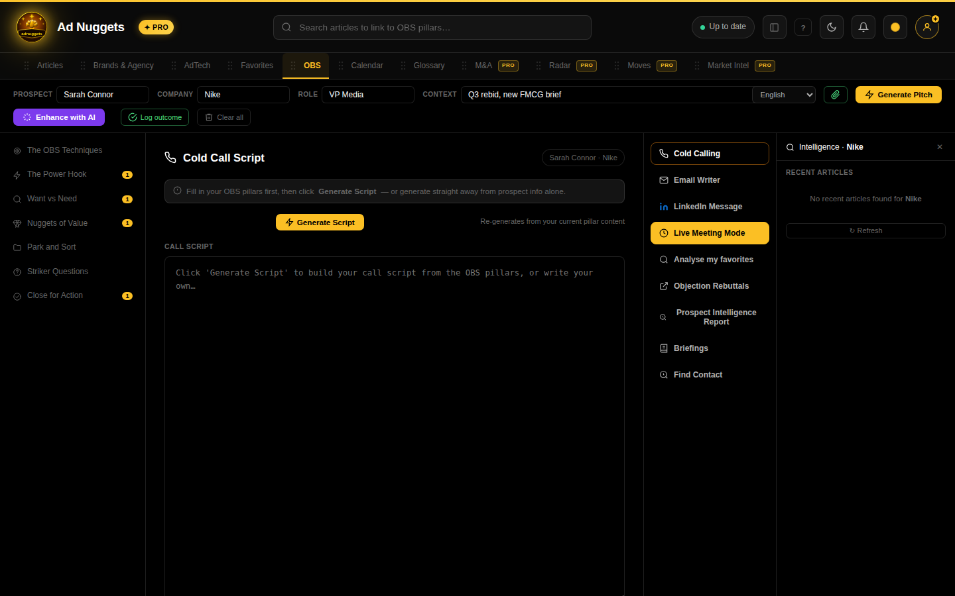
Task: Click Refresh in the Intelligence panel
Action: pyautogui.click(x=865, y=230)
